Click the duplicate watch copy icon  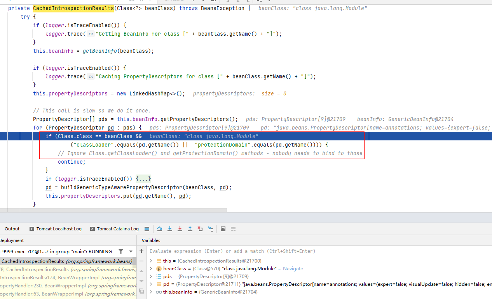click(x=141, y=290)
